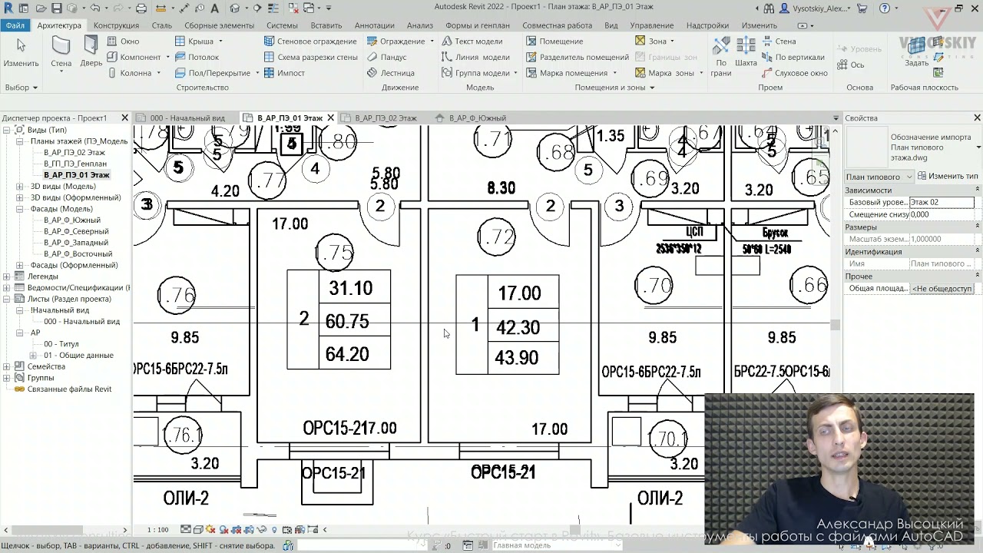This screenshot has height=553, width=983.
Task: Open the В_АР_ПЭ_02 Этаж view tab
Action: (386, 118)
